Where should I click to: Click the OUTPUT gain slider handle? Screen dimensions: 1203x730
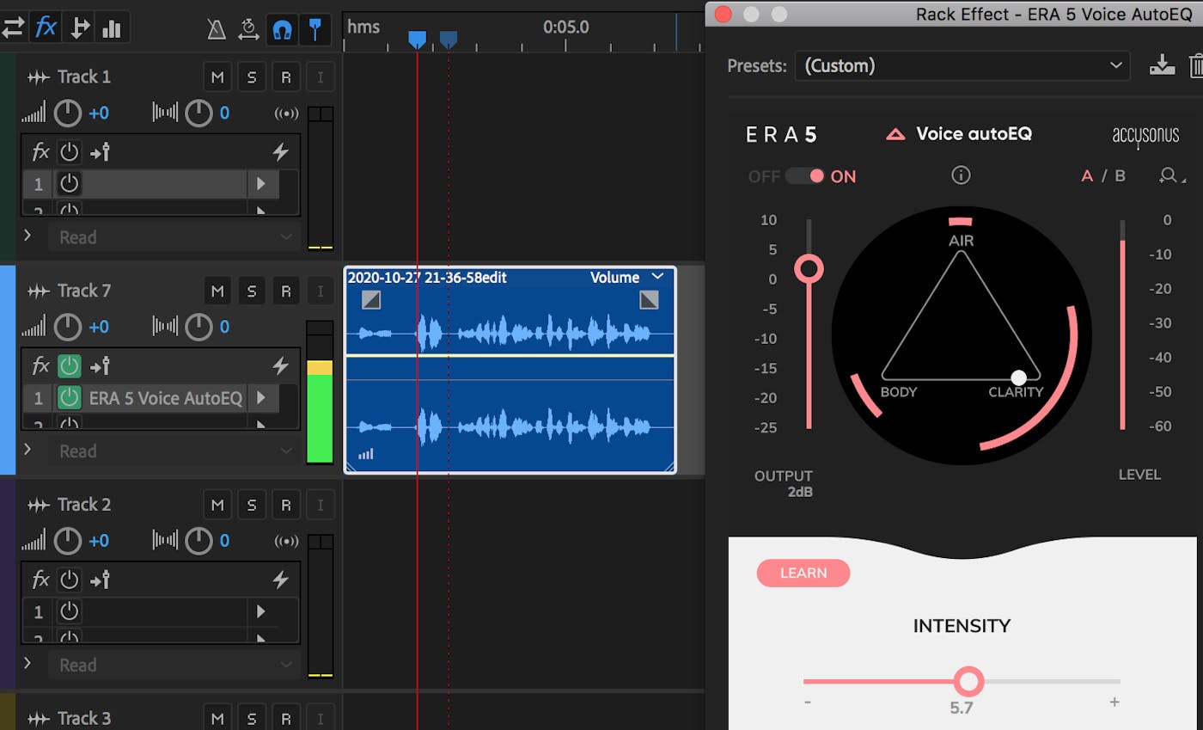point(809,269)
